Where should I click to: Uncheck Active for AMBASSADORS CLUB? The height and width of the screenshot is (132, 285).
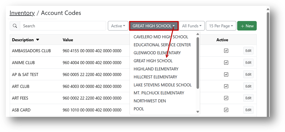pyautogui.click(x=226, y=51)
